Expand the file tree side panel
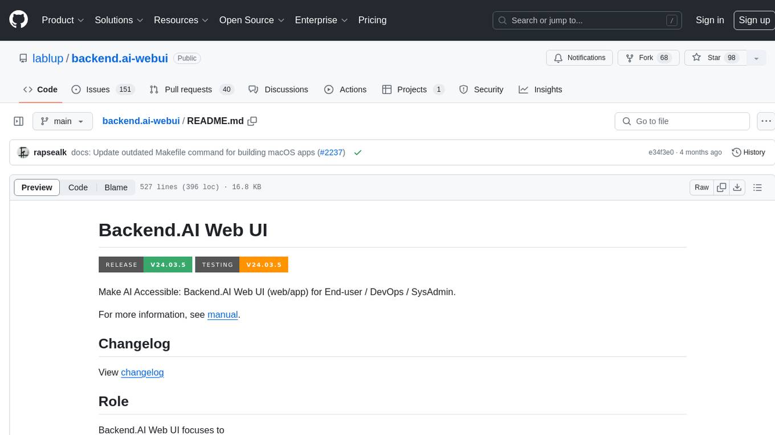Viewport: 775px width, 435px height. point(19,121)
